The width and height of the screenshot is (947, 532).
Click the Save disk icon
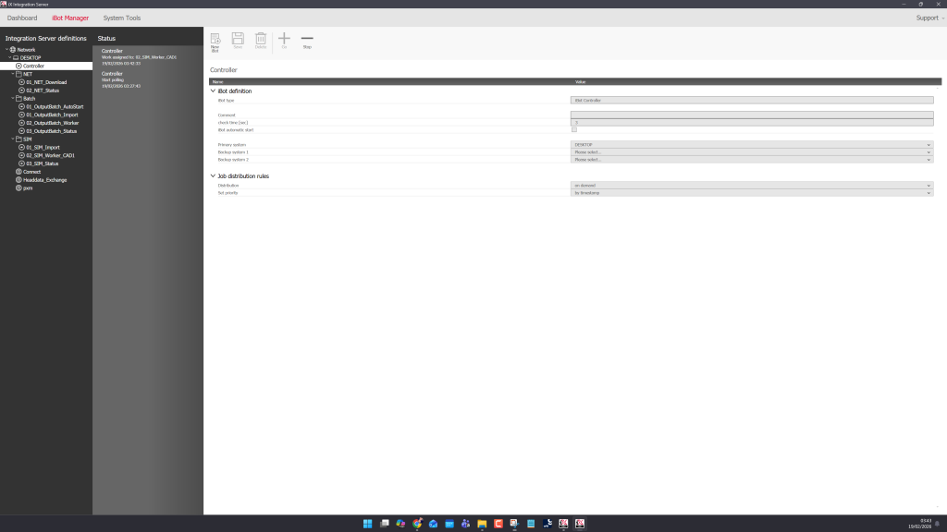point(238,40)
